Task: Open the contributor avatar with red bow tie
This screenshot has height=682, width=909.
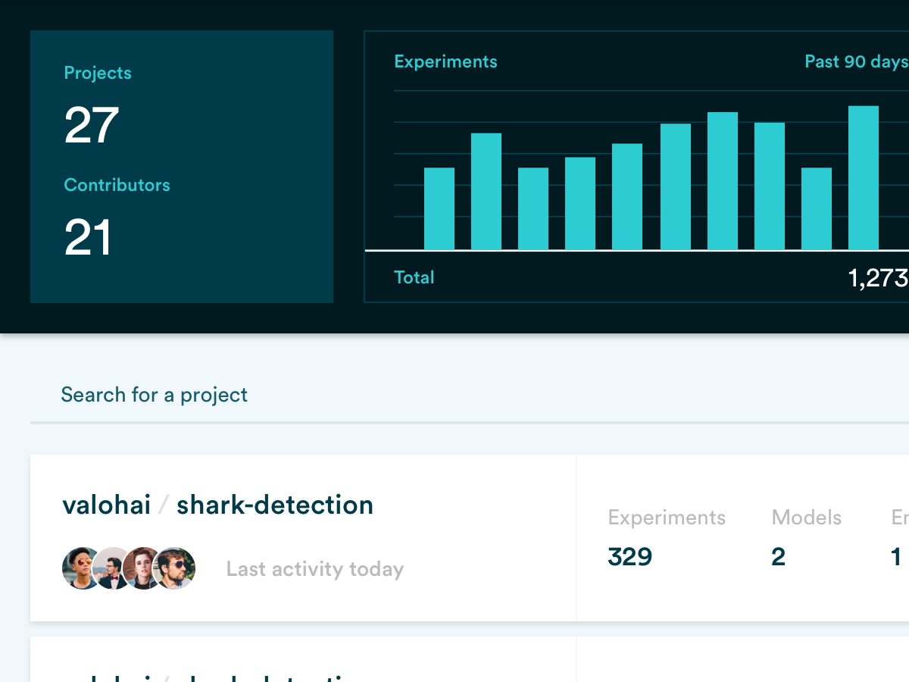Action: (x=113, y=568)
